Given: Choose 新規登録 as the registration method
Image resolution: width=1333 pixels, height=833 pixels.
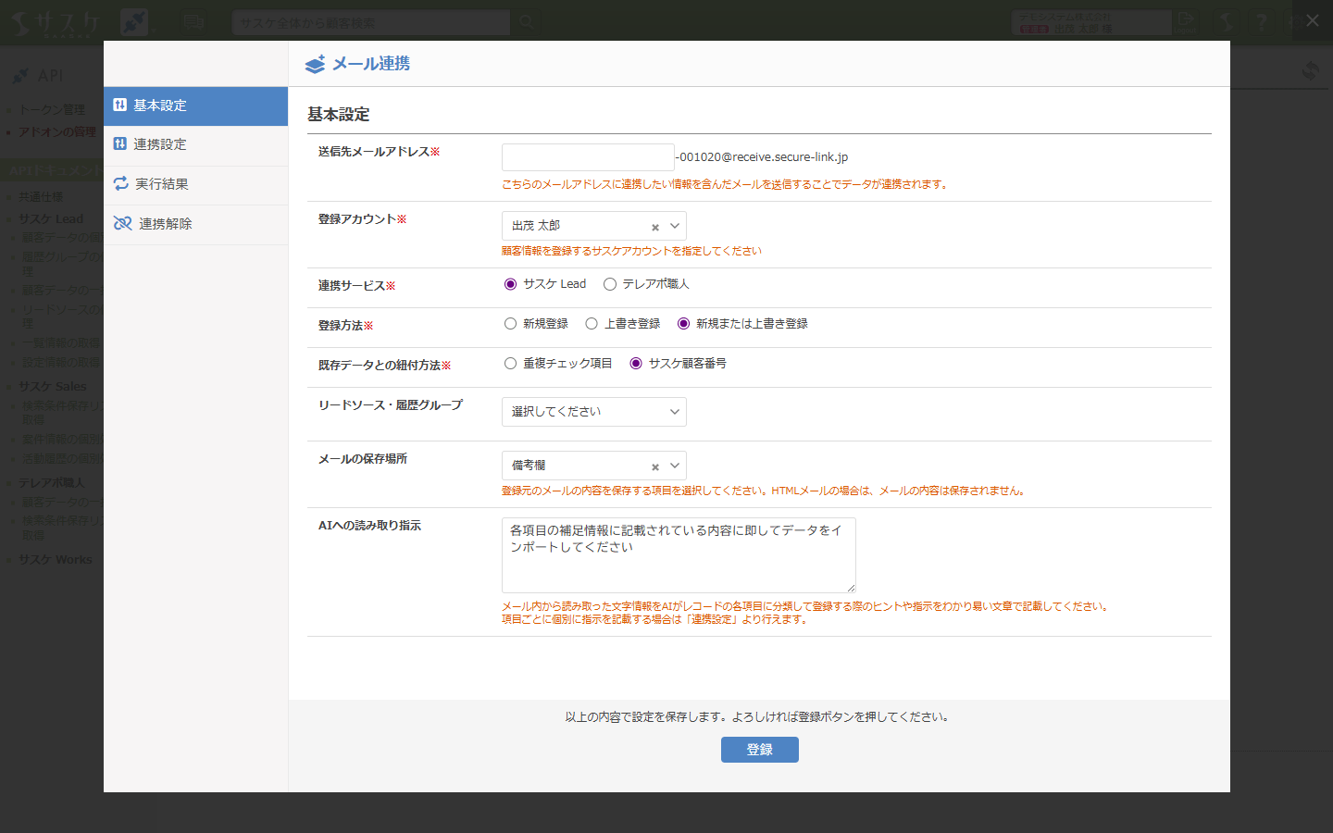Looking at the screenshot, I should point(510,323).
